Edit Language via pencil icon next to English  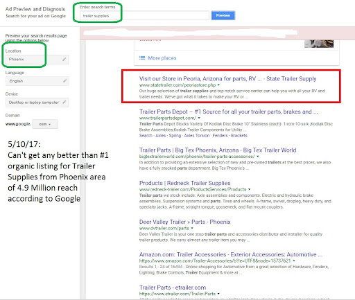click(x=64, y=81)
